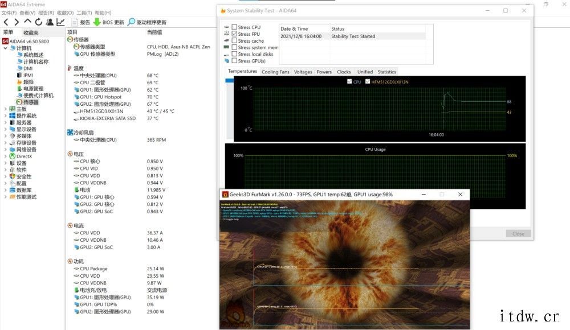This screenshot has height=330, width=570.
Task: Click the 存储设备 drive icon in the tree
Action: [x=13, y=143]
